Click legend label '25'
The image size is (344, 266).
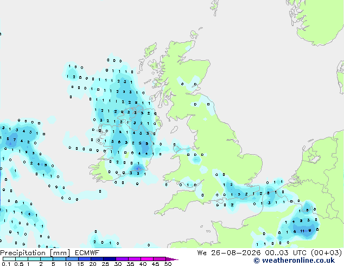point(105,264)
